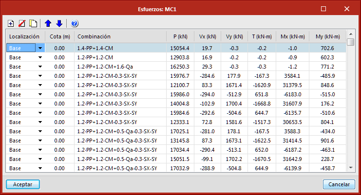Expand Base dropdown for 1.2·PP+1.2·CM+1.6·Qa row
Image resolution: width=361 pixels, height=195 pixels.
click(x=39, y=67)
